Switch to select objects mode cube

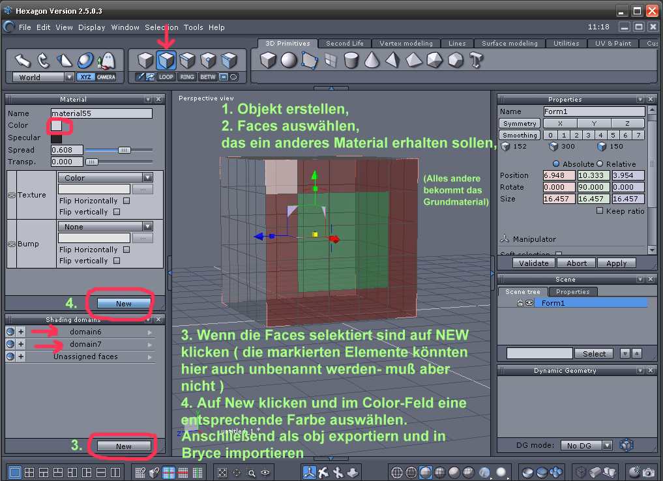(145, 61)
